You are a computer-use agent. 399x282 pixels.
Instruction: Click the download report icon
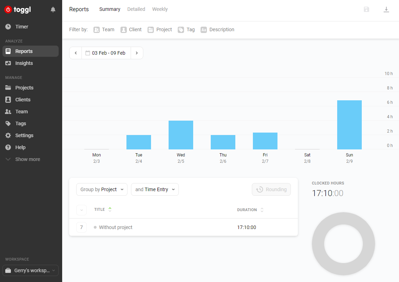[x=386, y=9]
